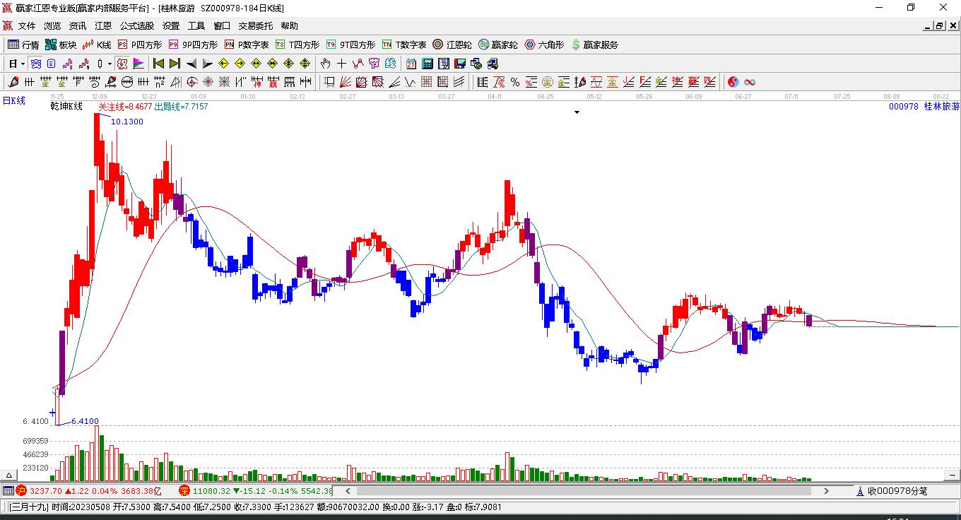
Task: Open the calendar icon numbered 21
Action: 411,64
